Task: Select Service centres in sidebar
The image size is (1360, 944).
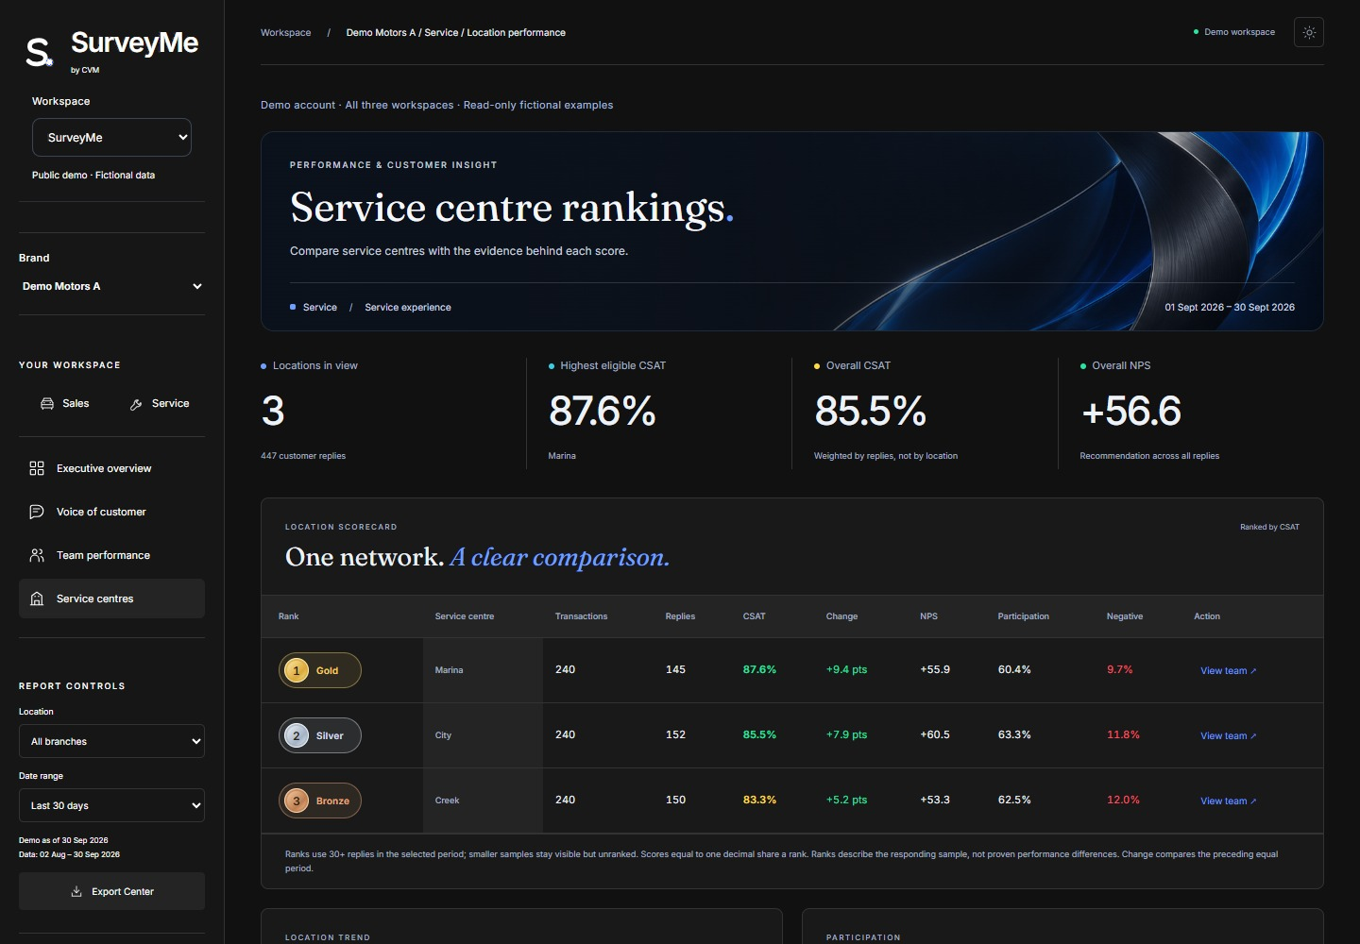Action: click(111, 598)
